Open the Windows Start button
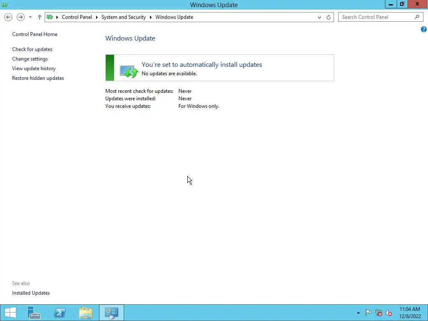This screenshot has height=321, width=428. [x=10, y=313]
